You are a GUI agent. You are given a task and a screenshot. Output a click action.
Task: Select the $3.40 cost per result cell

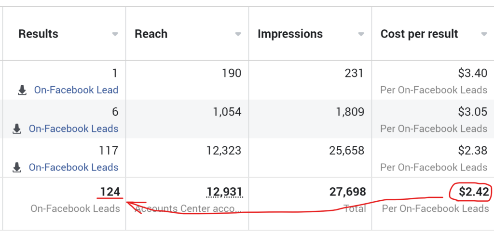tap(473, 73)
